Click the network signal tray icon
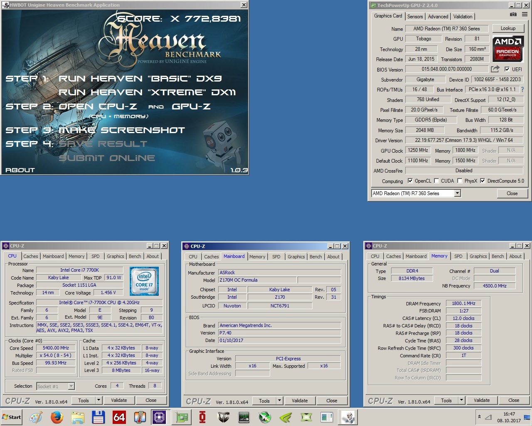This screenshot has height=426, width=532. click(488, 417)
